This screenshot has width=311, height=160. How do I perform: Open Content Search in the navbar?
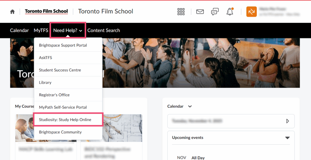click(104, 30)
